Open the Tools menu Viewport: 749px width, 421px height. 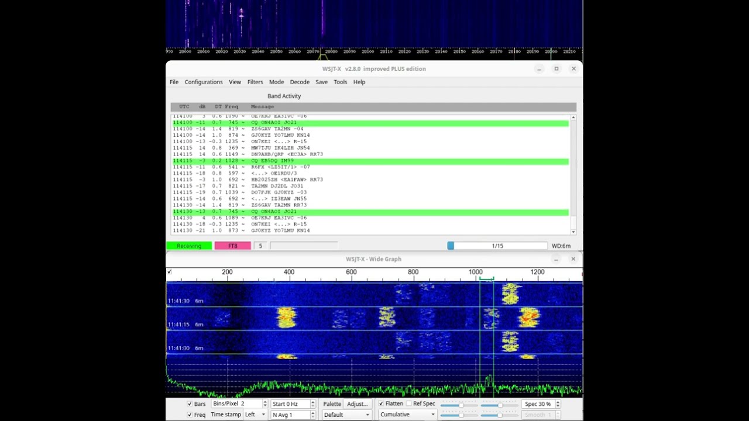[x=341, y=82]
